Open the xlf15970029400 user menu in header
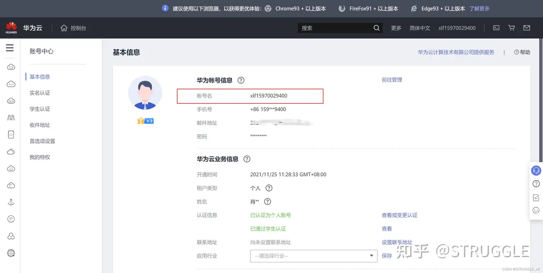The image size is (543, 273). 457,28
